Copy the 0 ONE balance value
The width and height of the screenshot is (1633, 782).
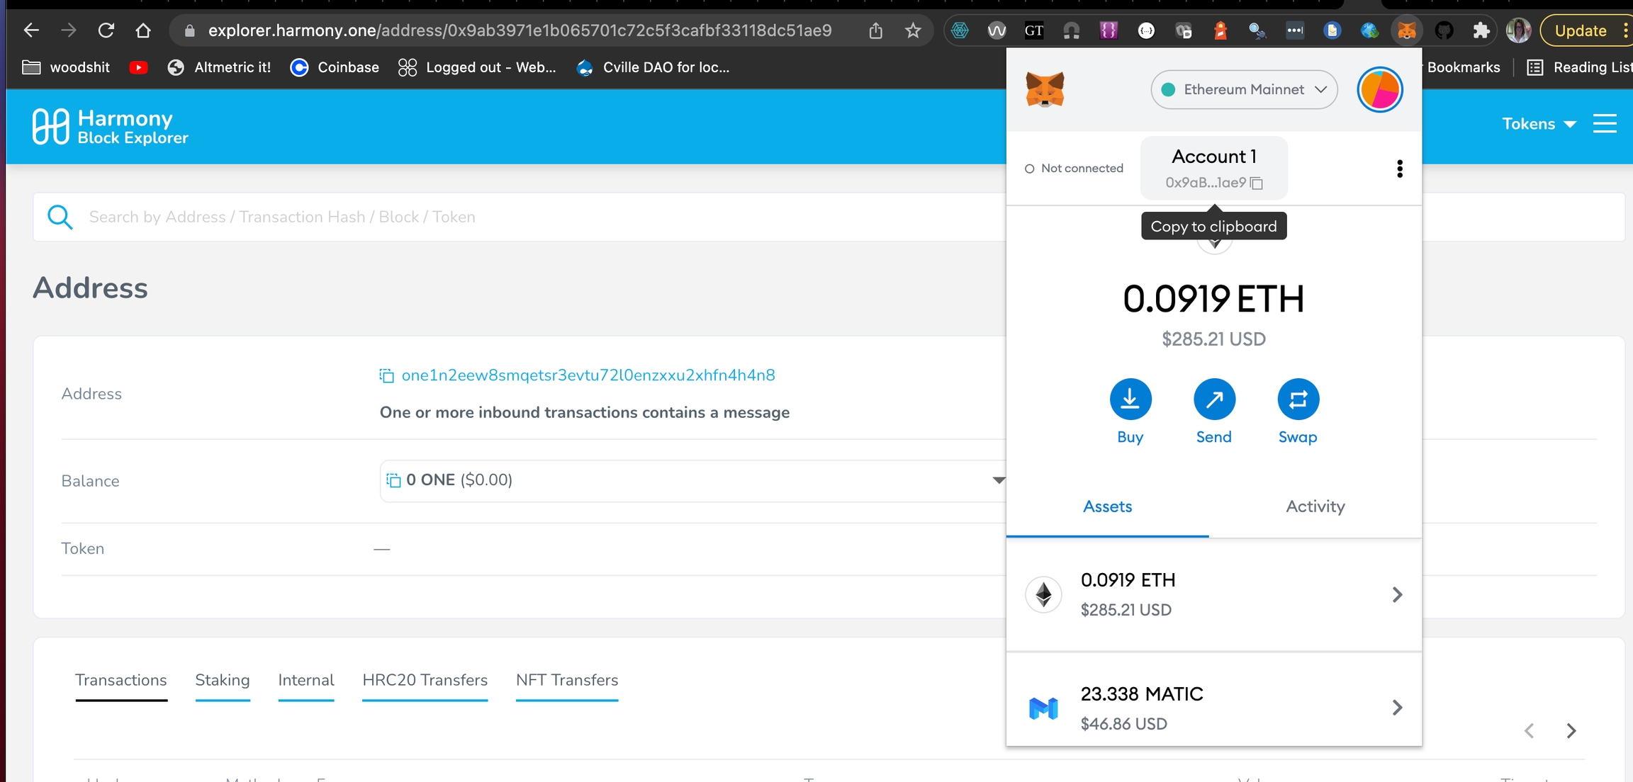[393, 480]
